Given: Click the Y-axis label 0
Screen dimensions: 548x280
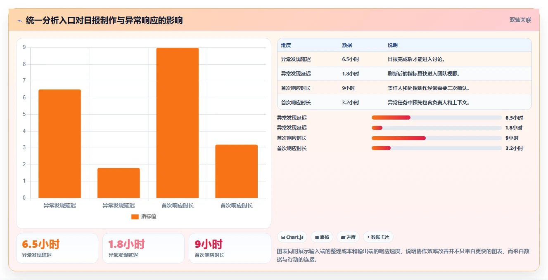Looking at the screenshot, I should point(24,198).
